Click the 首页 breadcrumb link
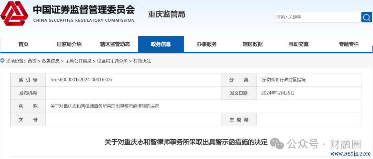373x159 pixels. coord(32,61)
